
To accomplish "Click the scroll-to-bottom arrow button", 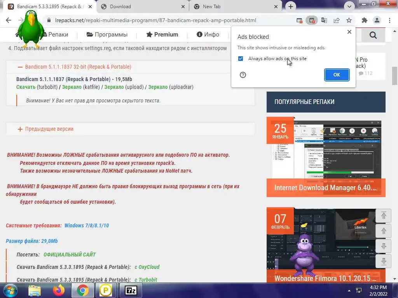I will click(x=384, y=261).
